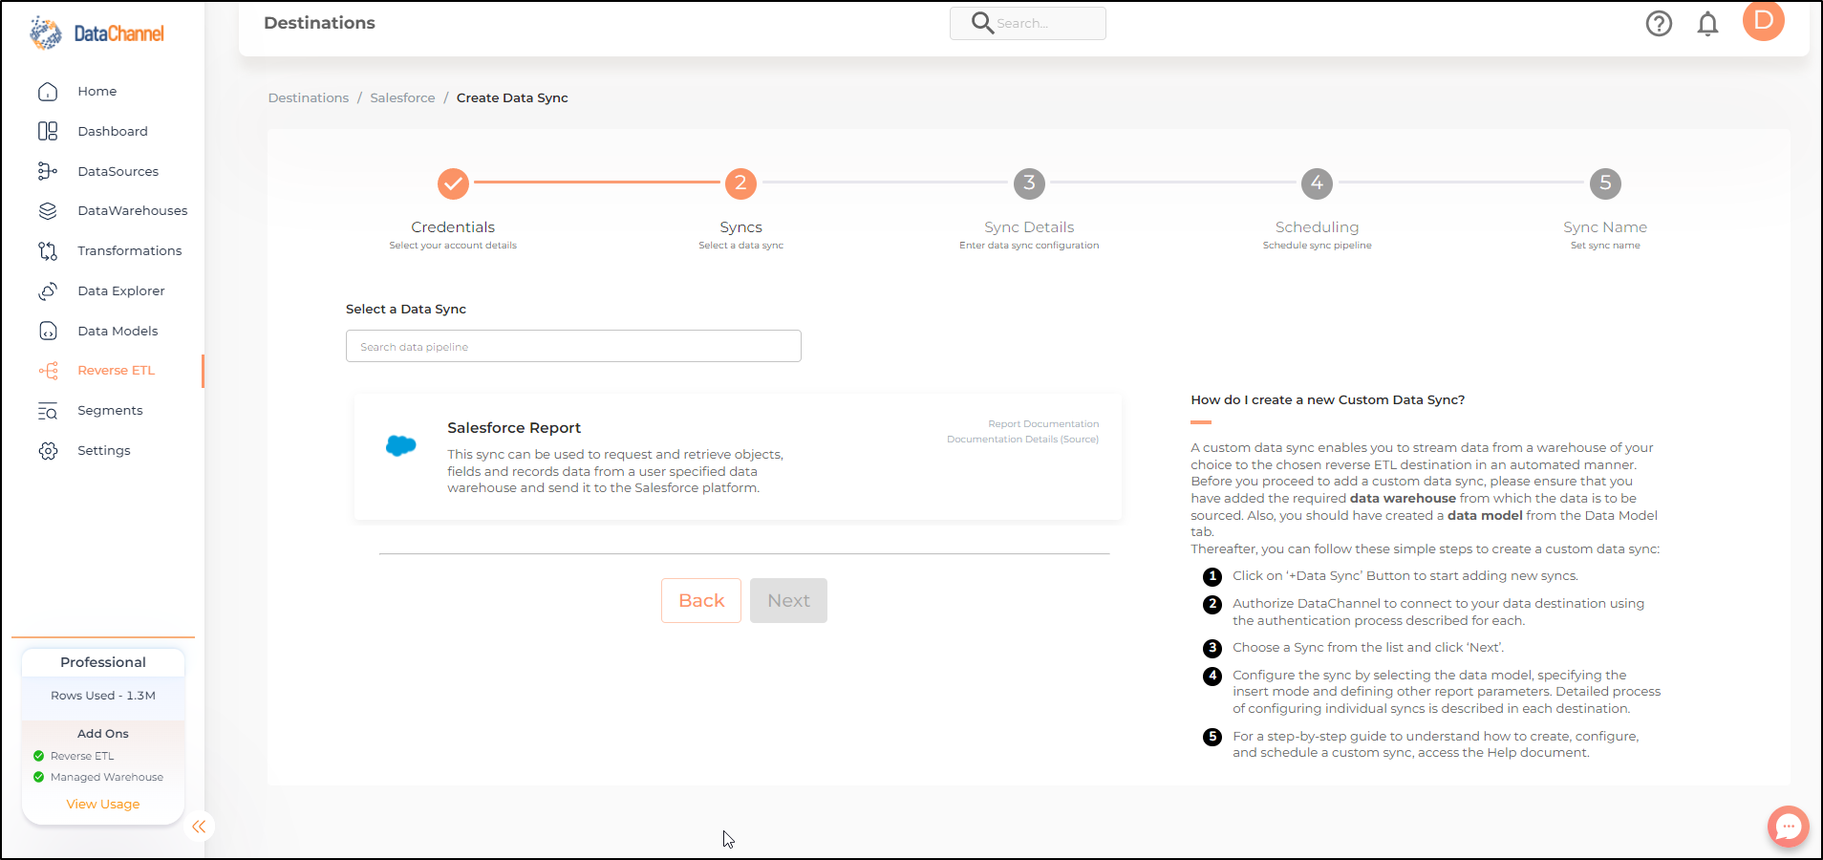1823x860 pixels.
Task: Collapse the sidebar with double chevron
Action: click(199, 827)
